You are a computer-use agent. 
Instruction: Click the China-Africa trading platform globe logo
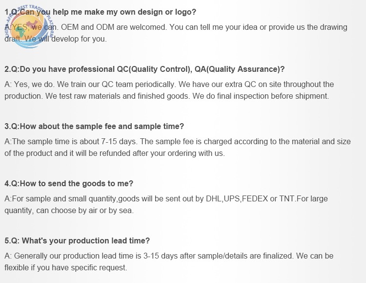point(29,26)
